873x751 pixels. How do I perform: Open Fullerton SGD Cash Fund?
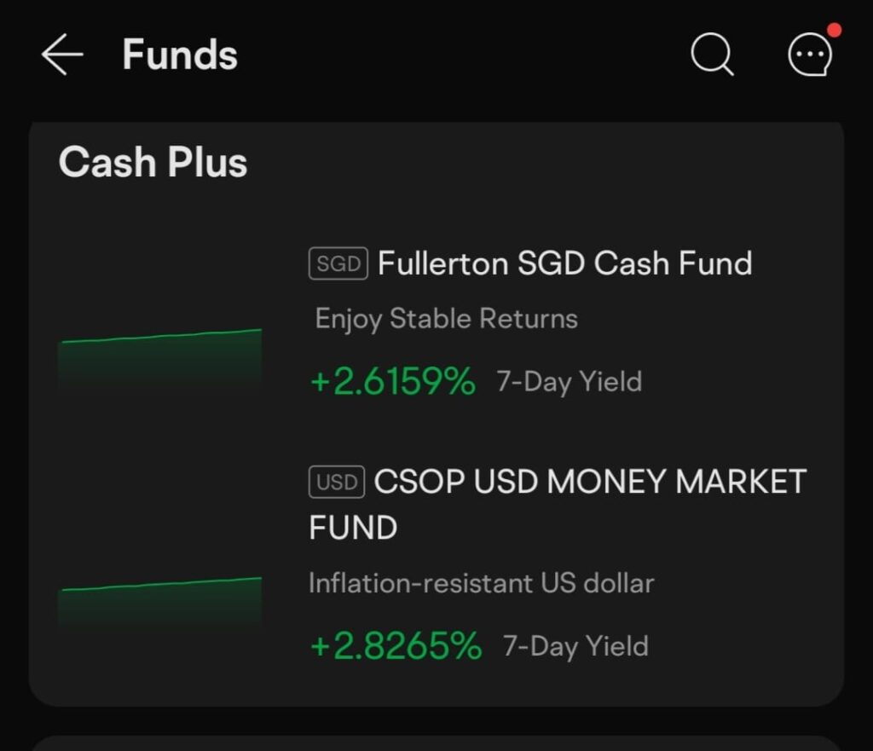click(564, 263)
